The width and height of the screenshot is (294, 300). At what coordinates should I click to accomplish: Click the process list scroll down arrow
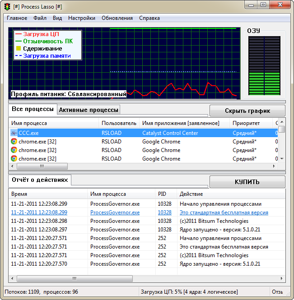(x=282, y=159)
